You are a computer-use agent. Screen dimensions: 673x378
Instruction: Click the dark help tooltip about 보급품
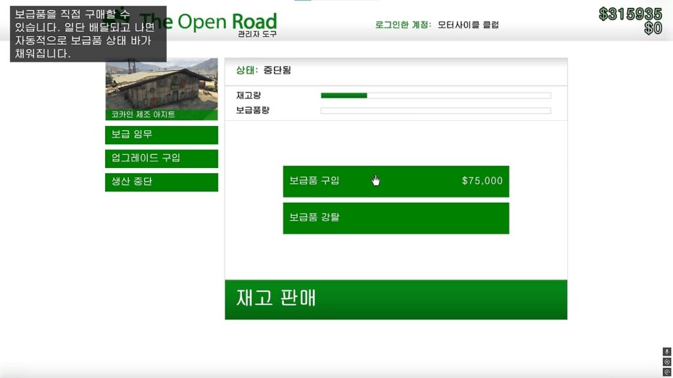(88, 33)
